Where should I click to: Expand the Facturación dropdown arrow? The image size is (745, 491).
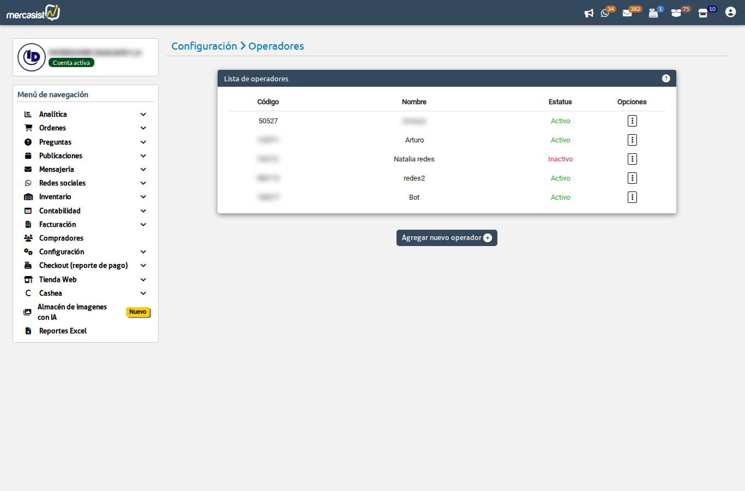point(143,225)
